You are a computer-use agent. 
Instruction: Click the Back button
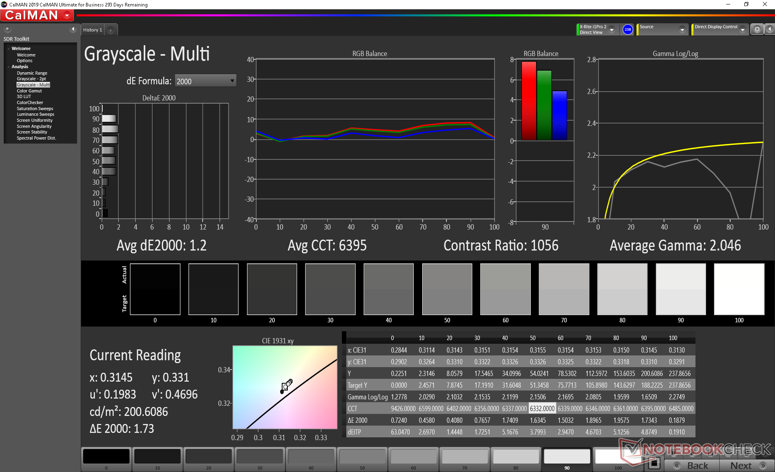point(692,465)
